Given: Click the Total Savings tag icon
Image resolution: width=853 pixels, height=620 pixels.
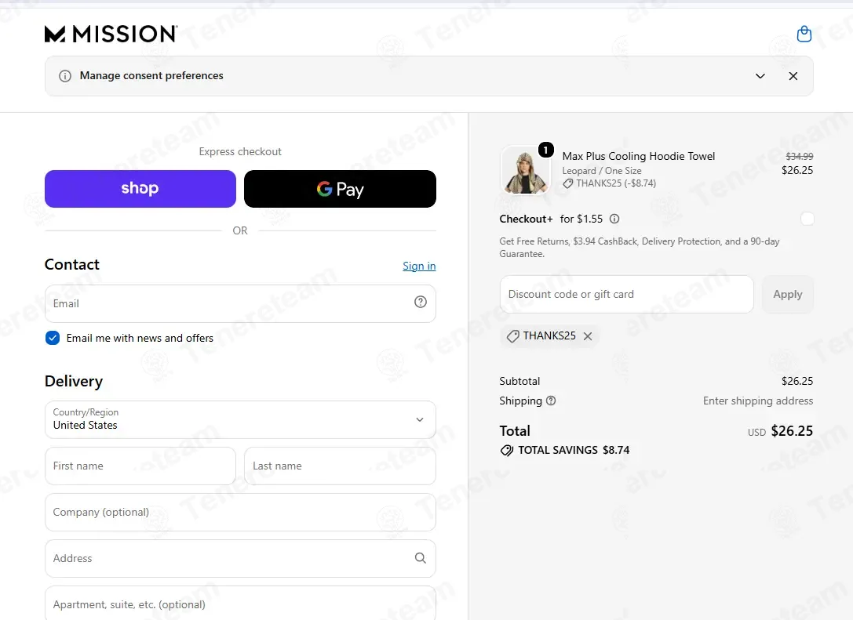Looking at the screenshot, I should coord(506,451).
